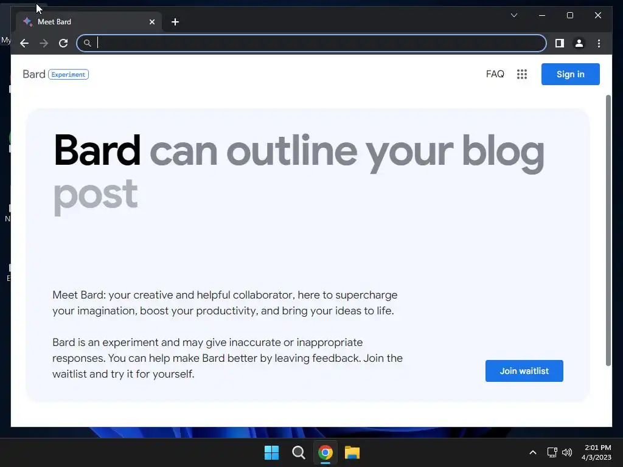The width and height of the screenshot is (623, 467).
Task: Show hidden system tray icons
Action: [533, 452]
